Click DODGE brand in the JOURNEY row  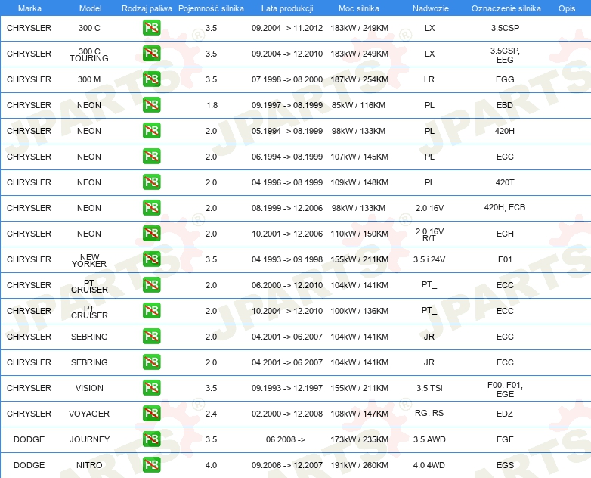pos(29,439)
